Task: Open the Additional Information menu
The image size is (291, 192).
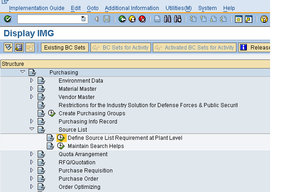Action: [x=132, y=8]
